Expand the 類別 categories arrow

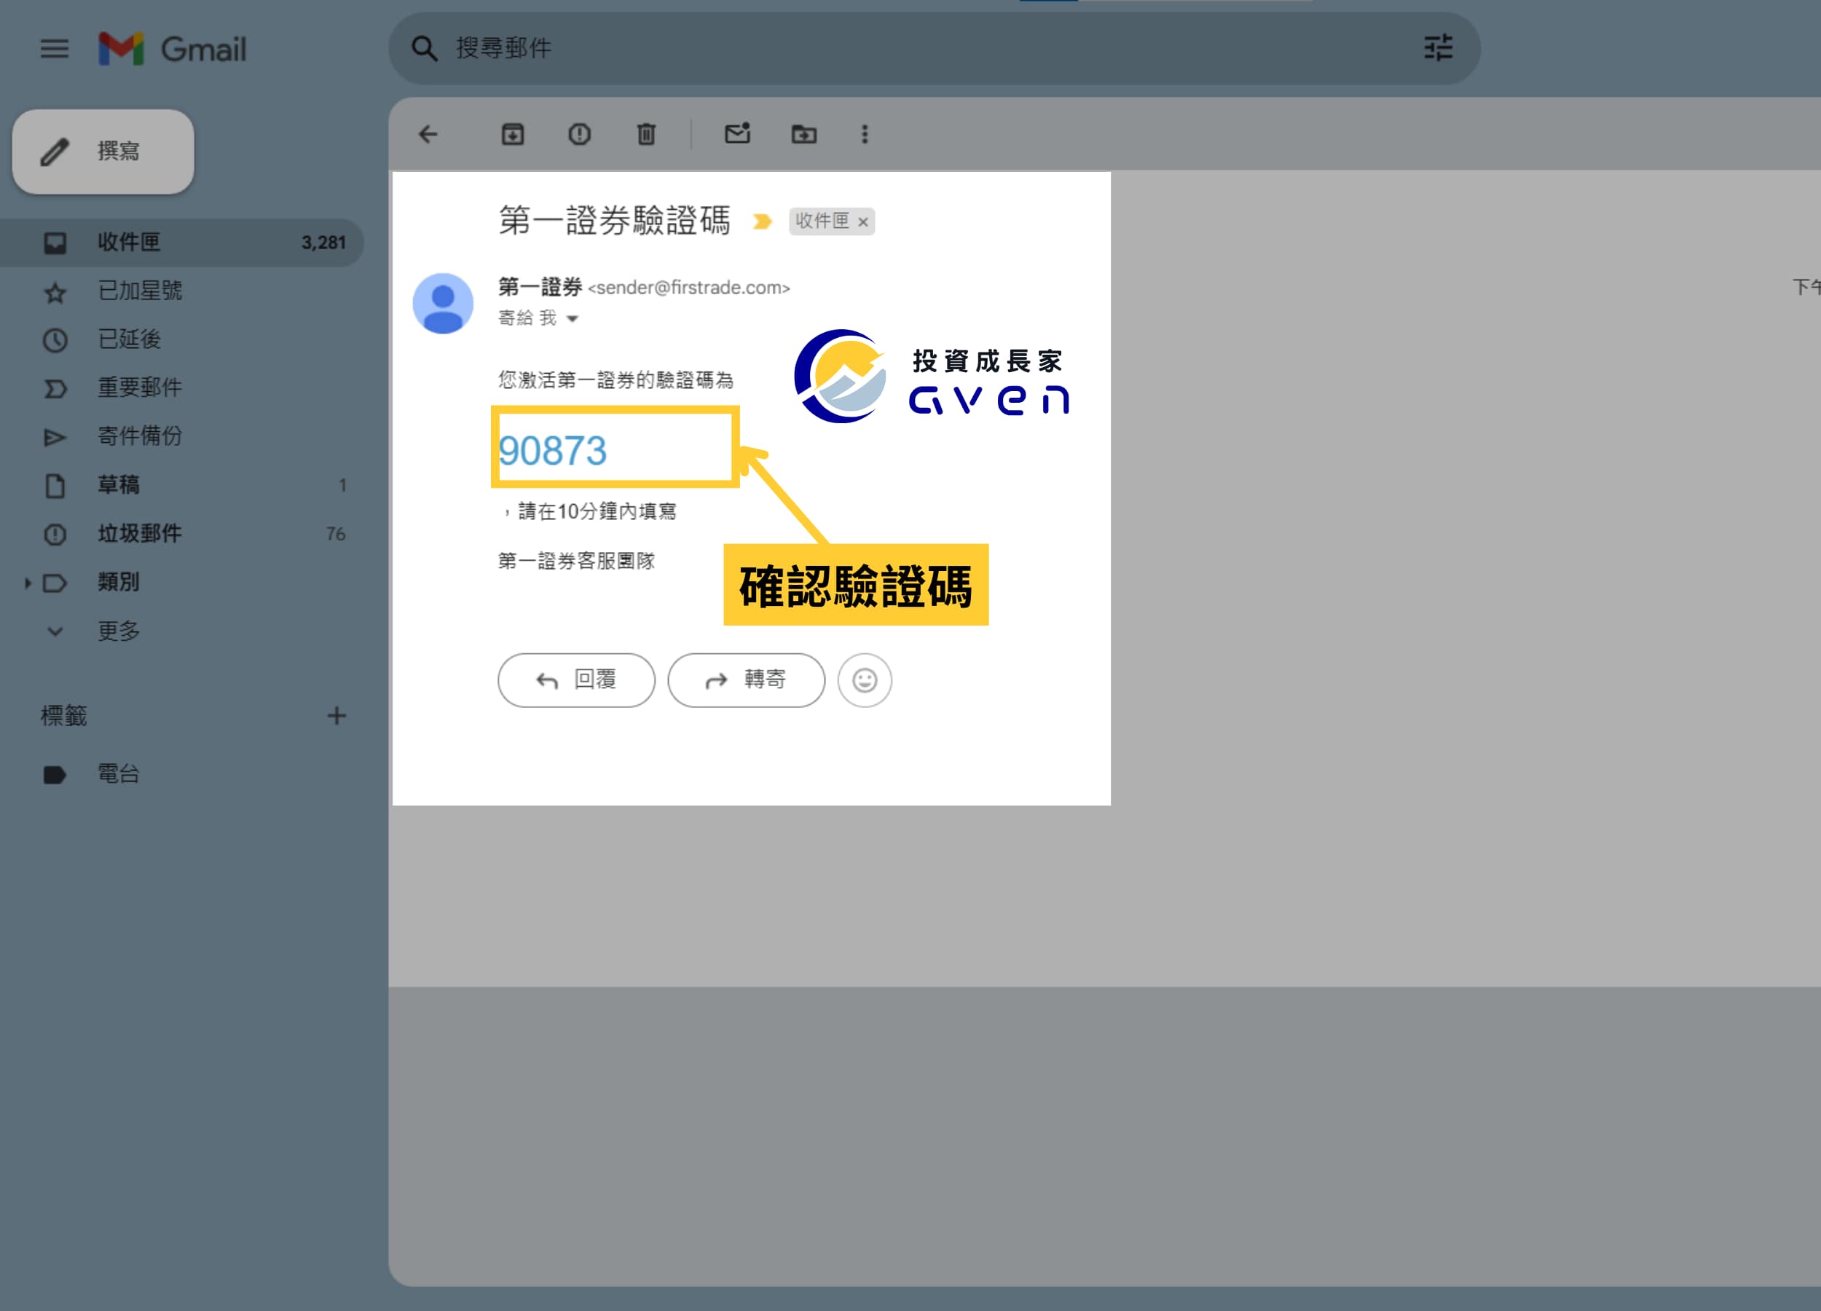click(x=27, y=583)
